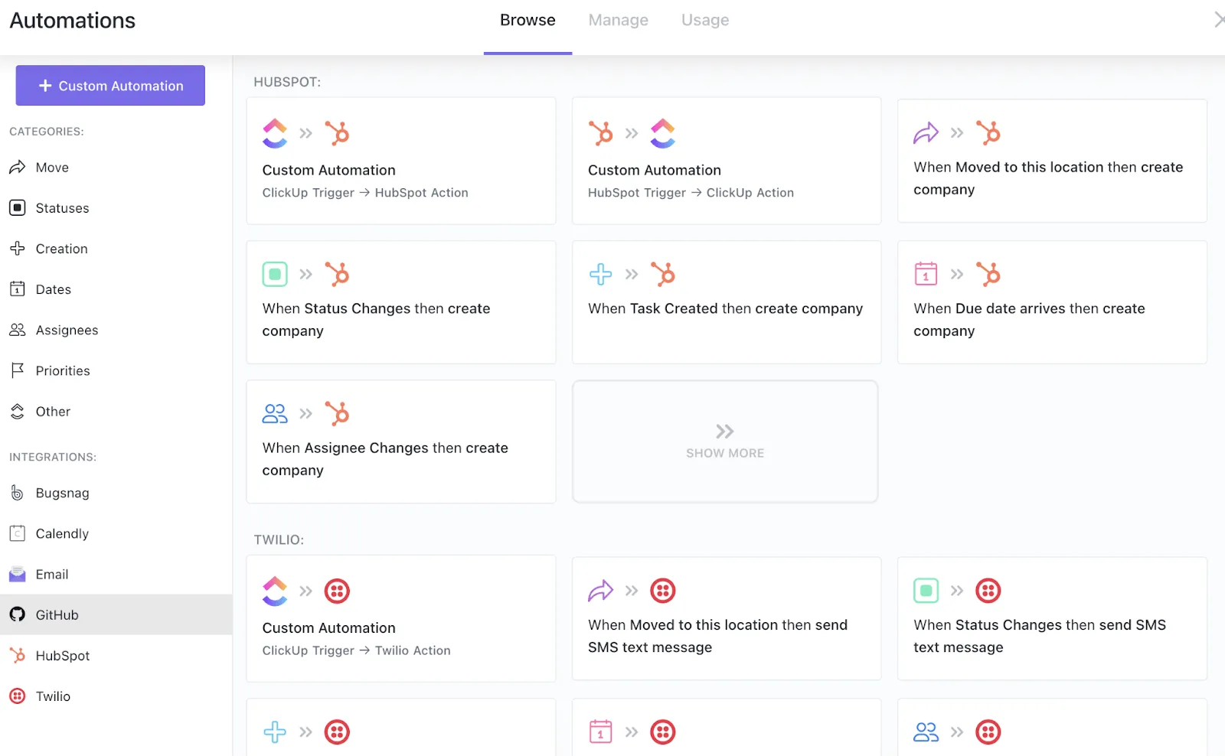Select the Other category icon
This screenshot has height=756, width=1225.
tap(18, 411)
